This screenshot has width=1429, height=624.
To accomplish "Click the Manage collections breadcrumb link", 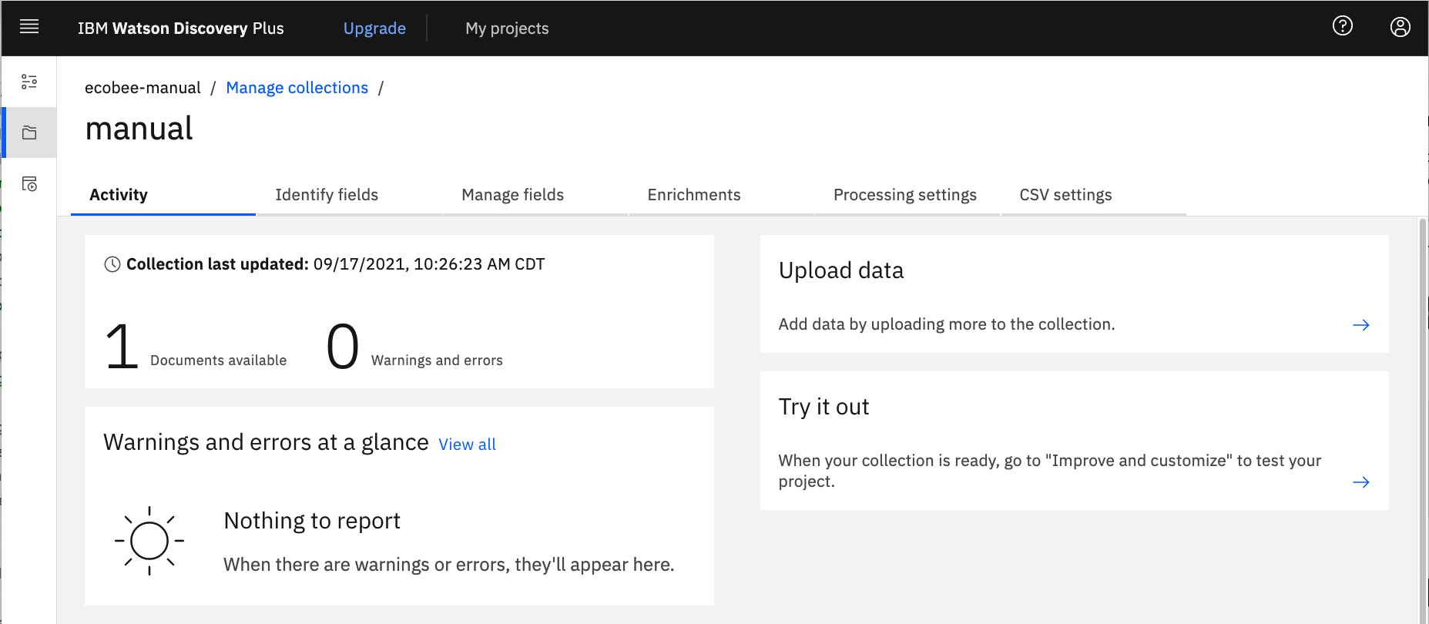I will click(297, 88).
